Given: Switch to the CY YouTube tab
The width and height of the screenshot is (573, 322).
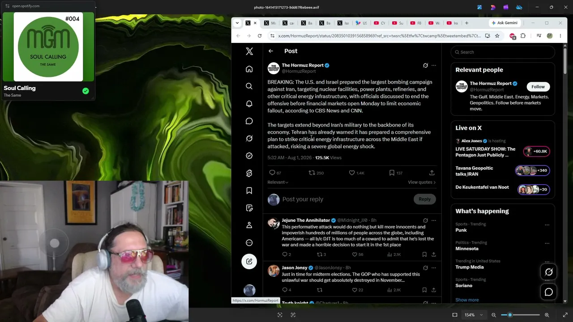Looking at the screenshot, I should click(380, 23).
